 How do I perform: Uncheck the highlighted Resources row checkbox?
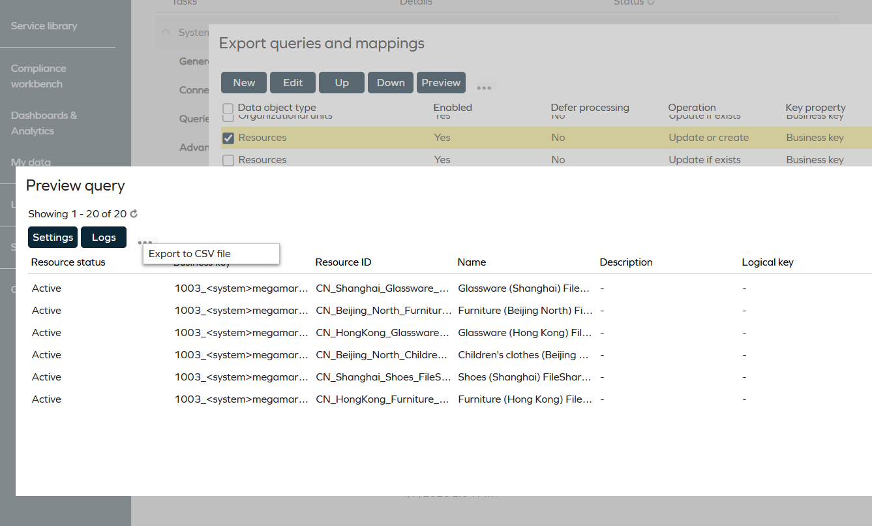tap(228, 138)
